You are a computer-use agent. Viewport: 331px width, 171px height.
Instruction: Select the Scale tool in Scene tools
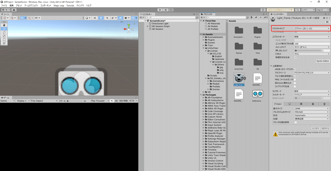(4, 36)
